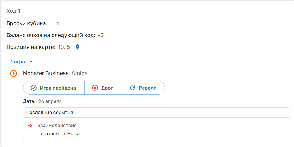Image resolution: width=294 pixels, height=147 pixels.
Task: Click the "Ход 1" turn heading
Action: click(13, 11)
